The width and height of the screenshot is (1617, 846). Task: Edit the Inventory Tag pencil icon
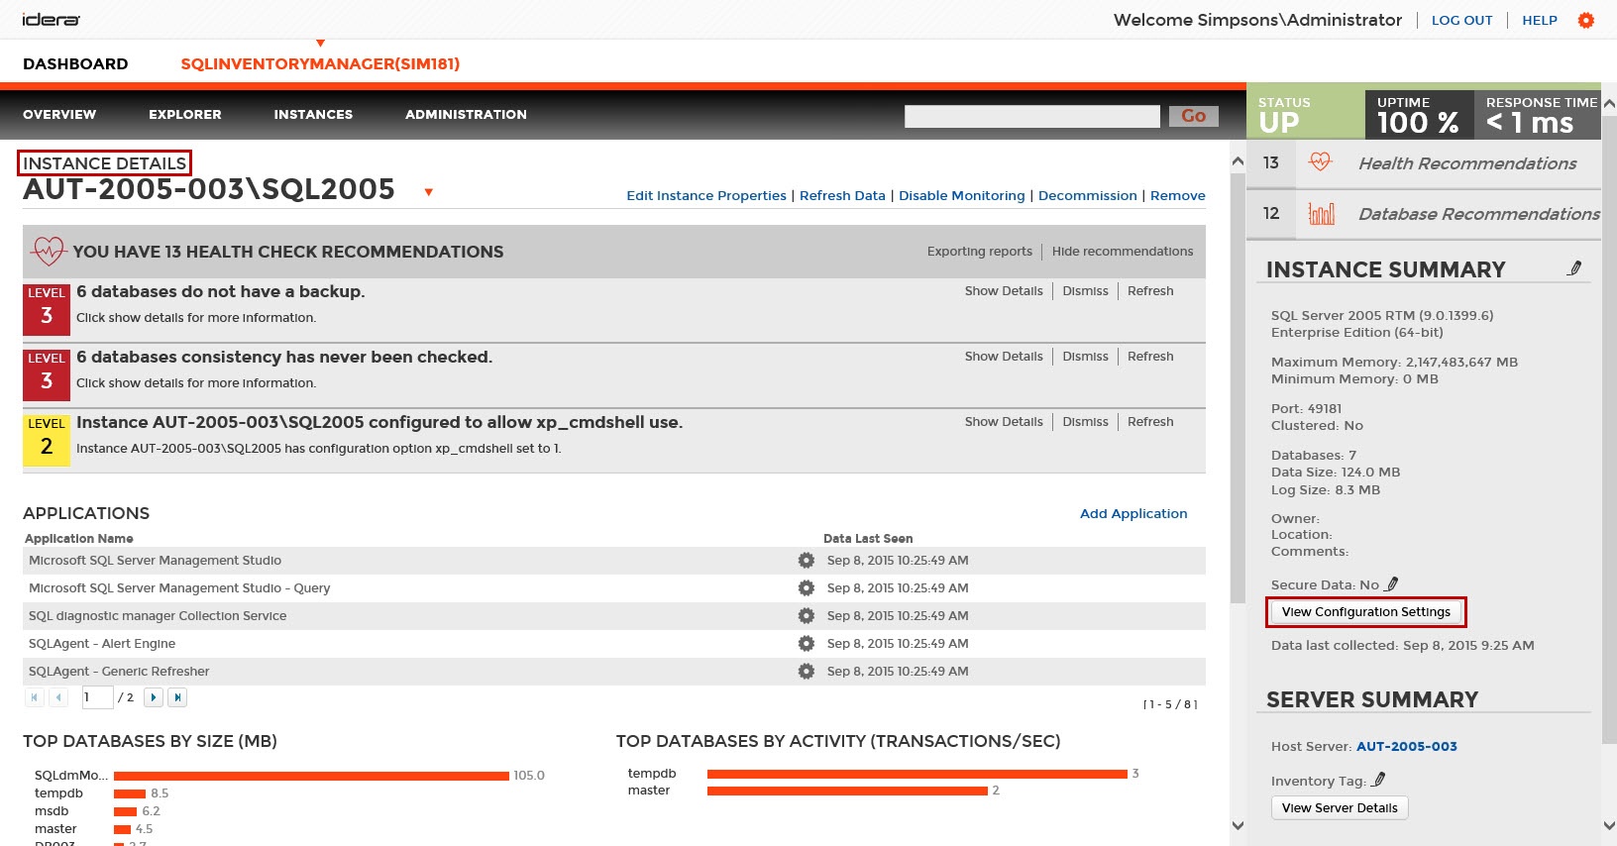(x=1378, y=780)
